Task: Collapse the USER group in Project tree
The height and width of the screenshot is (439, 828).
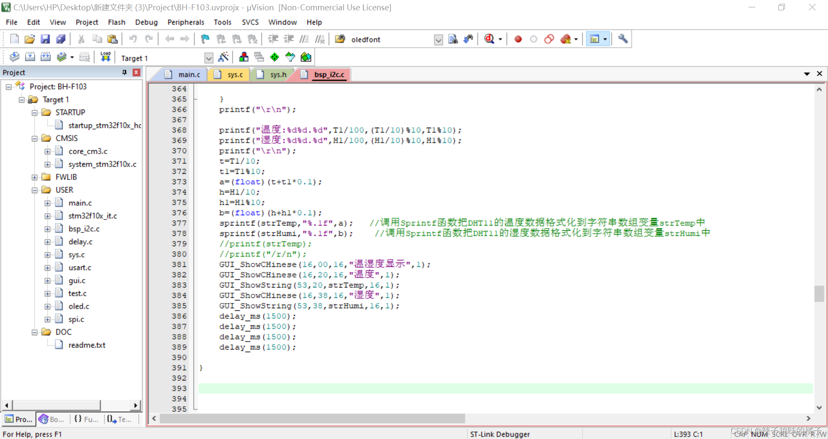Action: (x=34, y=190)
